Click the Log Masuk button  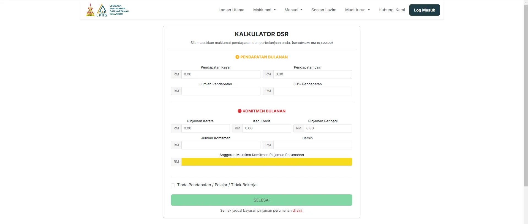(424, 10)
